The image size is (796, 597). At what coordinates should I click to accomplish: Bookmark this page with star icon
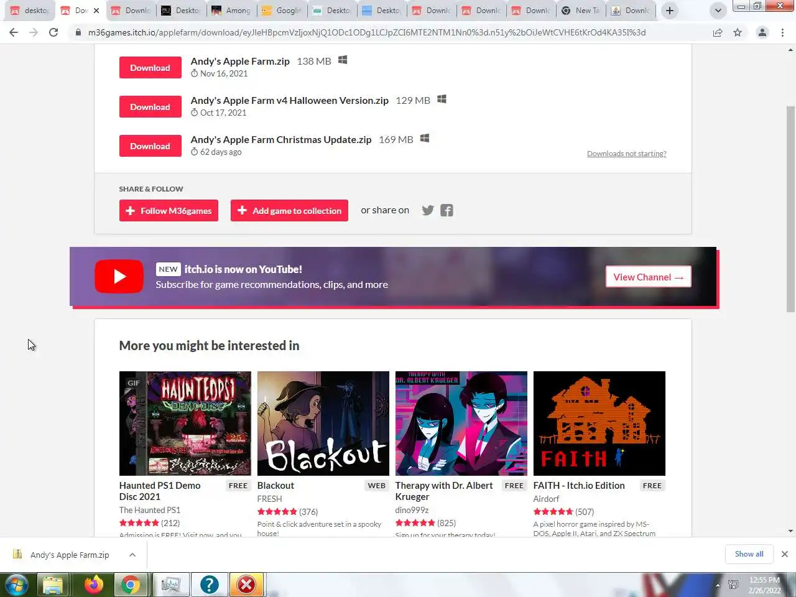pos(738,32)
